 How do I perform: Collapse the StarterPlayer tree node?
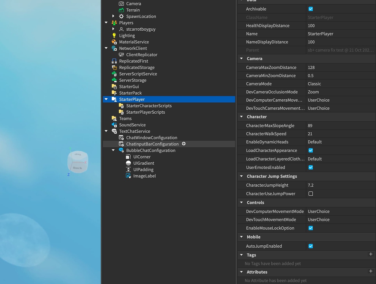(106, 99)
